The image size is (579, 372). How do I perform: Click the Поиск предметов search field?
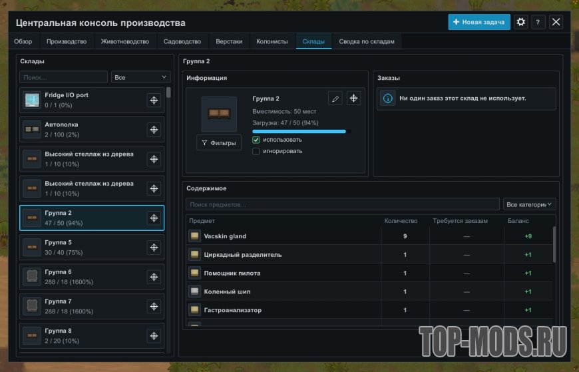[342, 204]
